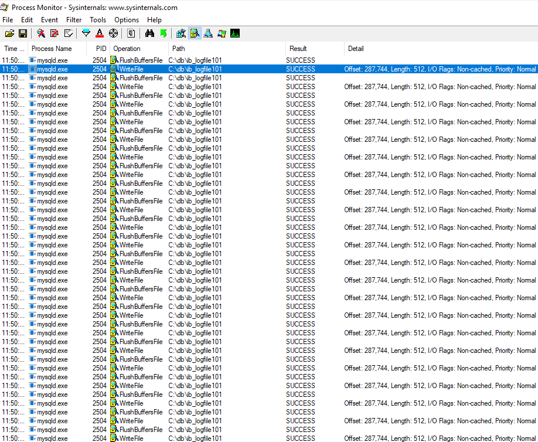The height and width of the screenshot is (442, 538).
Task: Click the Find binoculars icon
Action: pos(149,33)
